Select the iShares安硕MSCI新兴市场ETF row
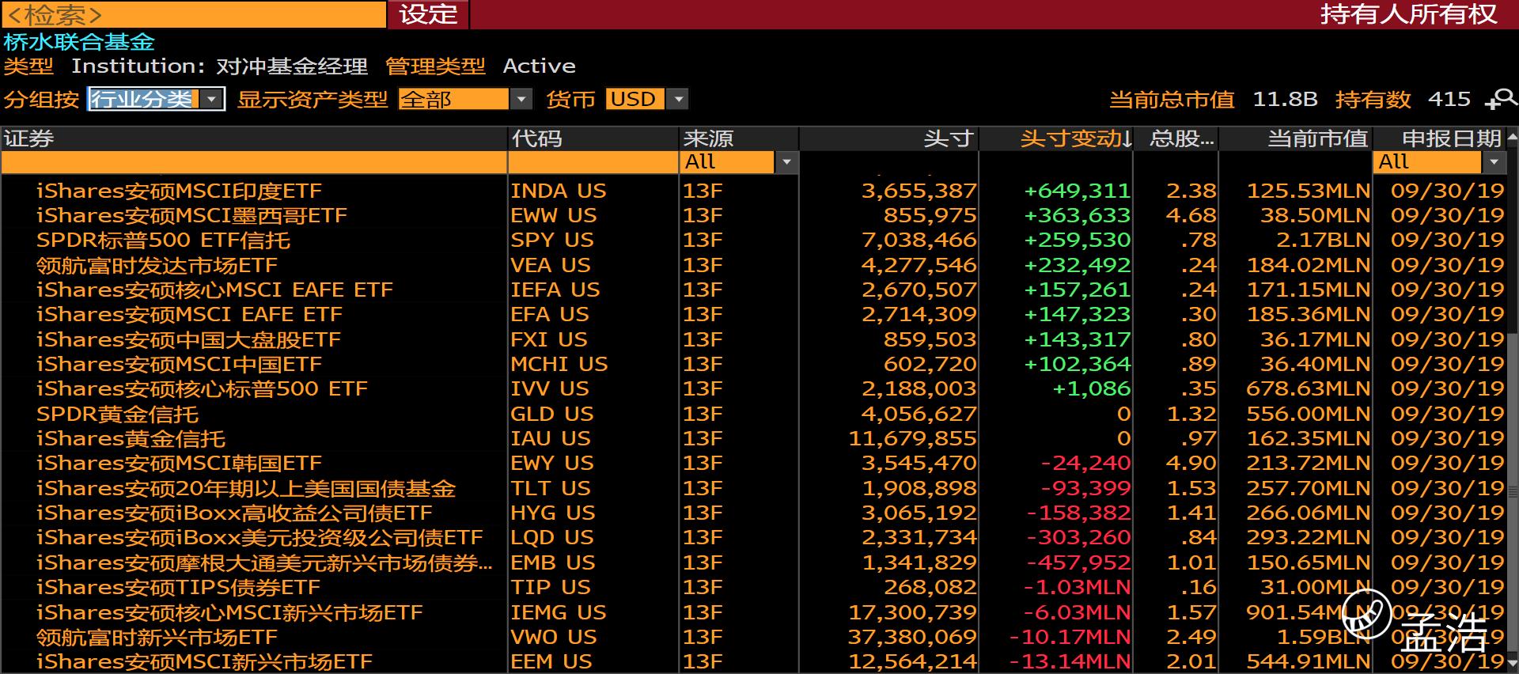 click(754, 661)
